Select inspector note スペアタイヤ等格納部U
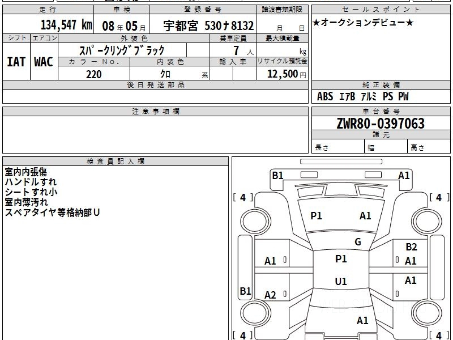This screenshot has width=453, height=340. click(x=52, y=213)
